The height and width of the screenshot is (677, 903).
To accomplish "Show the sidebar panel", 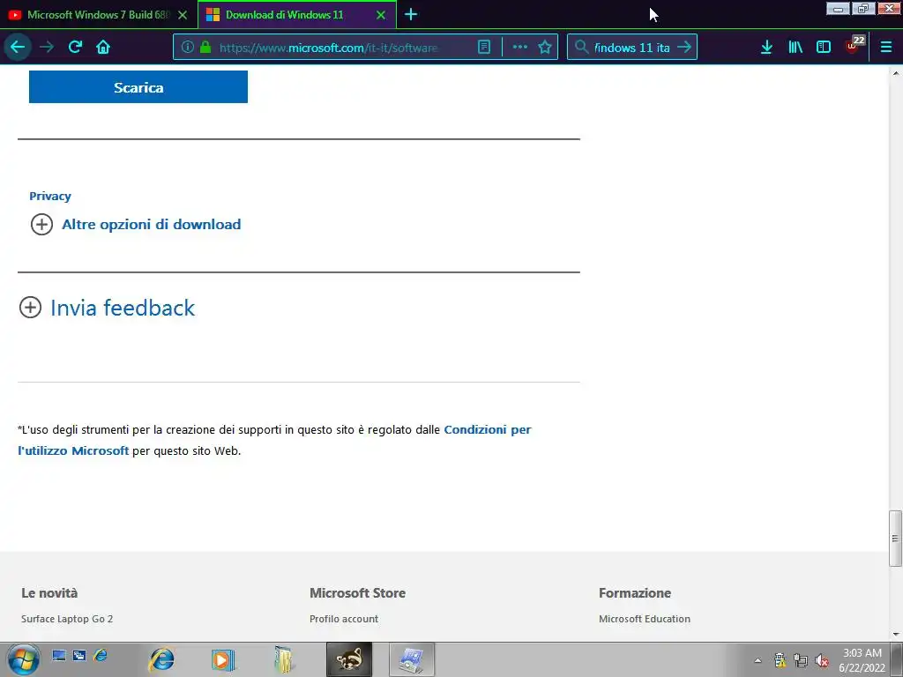I will 824,48.
